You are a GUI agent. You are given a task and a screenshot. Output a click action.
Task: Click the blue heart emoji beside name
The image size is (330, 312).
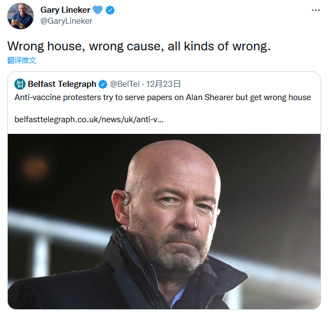98,10
